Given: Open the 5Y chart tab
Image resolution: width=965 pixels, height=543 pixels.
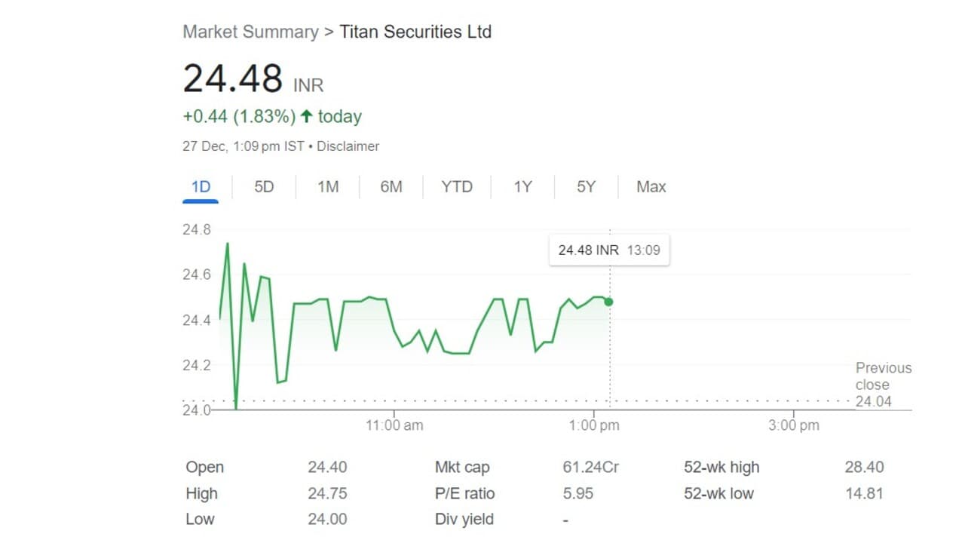Looking at the screenshot, I should pos(586,187).
